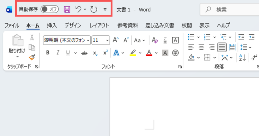Open Customize Quick Access Toolbar dropdown

[x=105, y=10]
